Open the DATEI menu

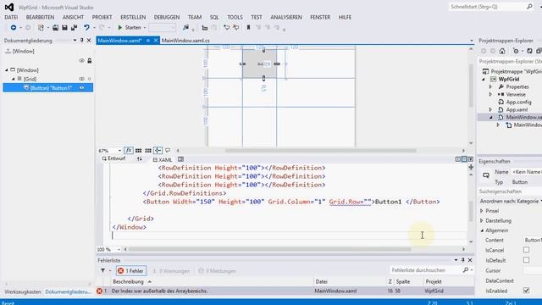(11, 17)
